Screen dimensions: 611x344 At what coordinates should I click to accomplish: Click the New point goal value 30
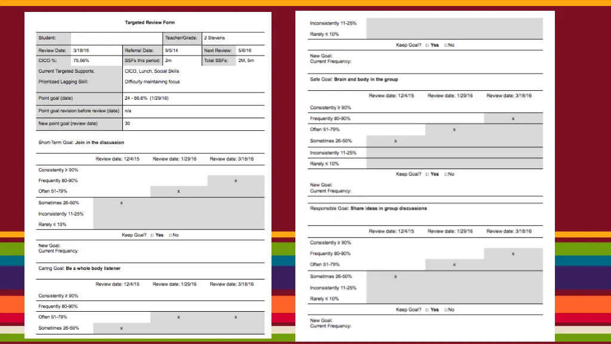pyautogui.click(x=128, y=124)
